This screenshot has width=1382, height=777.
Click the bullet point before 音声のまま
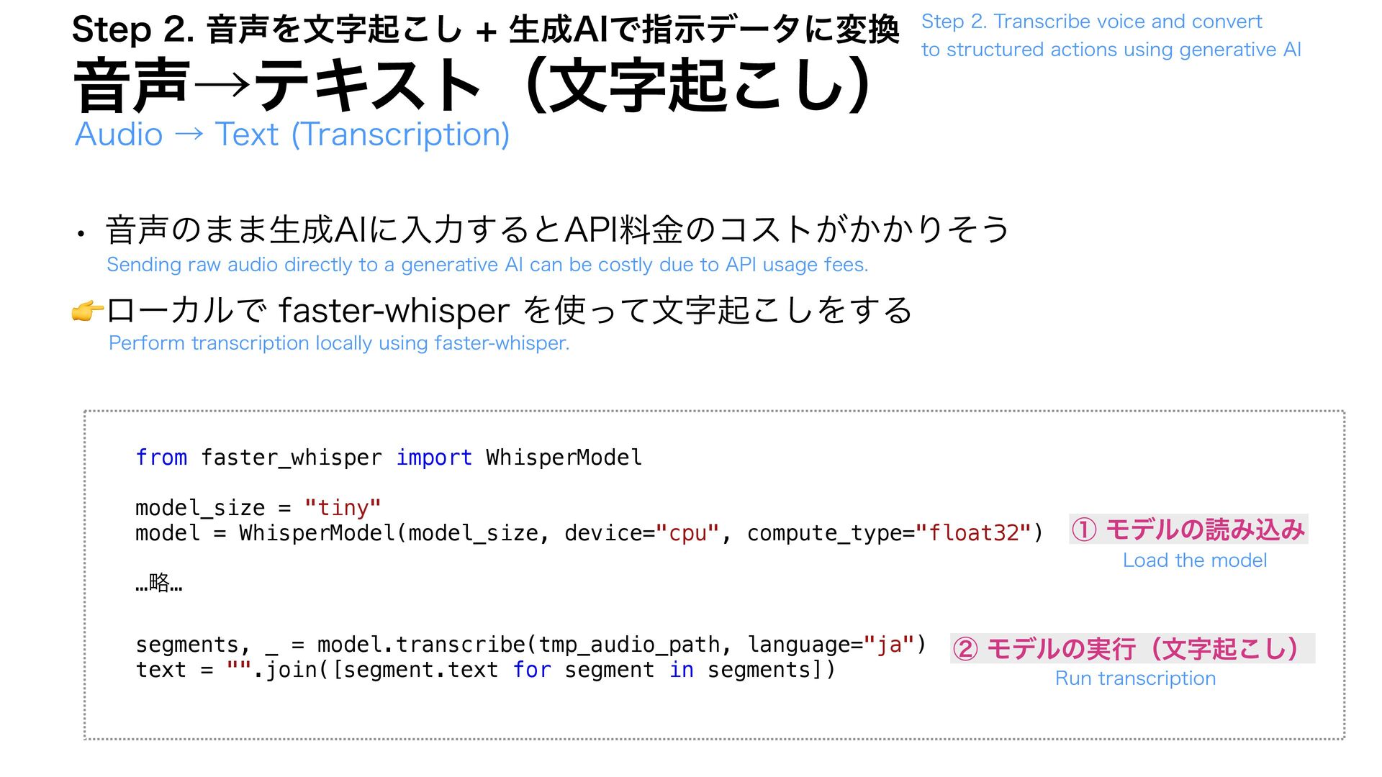[x=81, y=234]
